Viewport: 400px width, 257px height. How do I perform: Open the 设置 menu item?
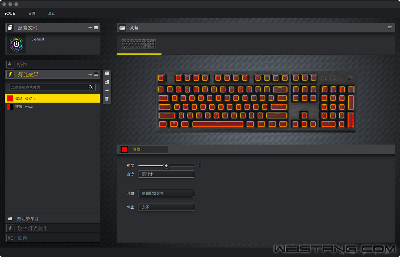[51, 13]
